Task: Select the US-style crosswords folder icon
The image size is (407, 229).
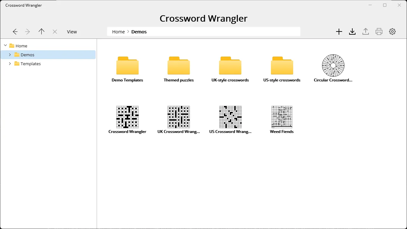Action: (x=282, y=65)
